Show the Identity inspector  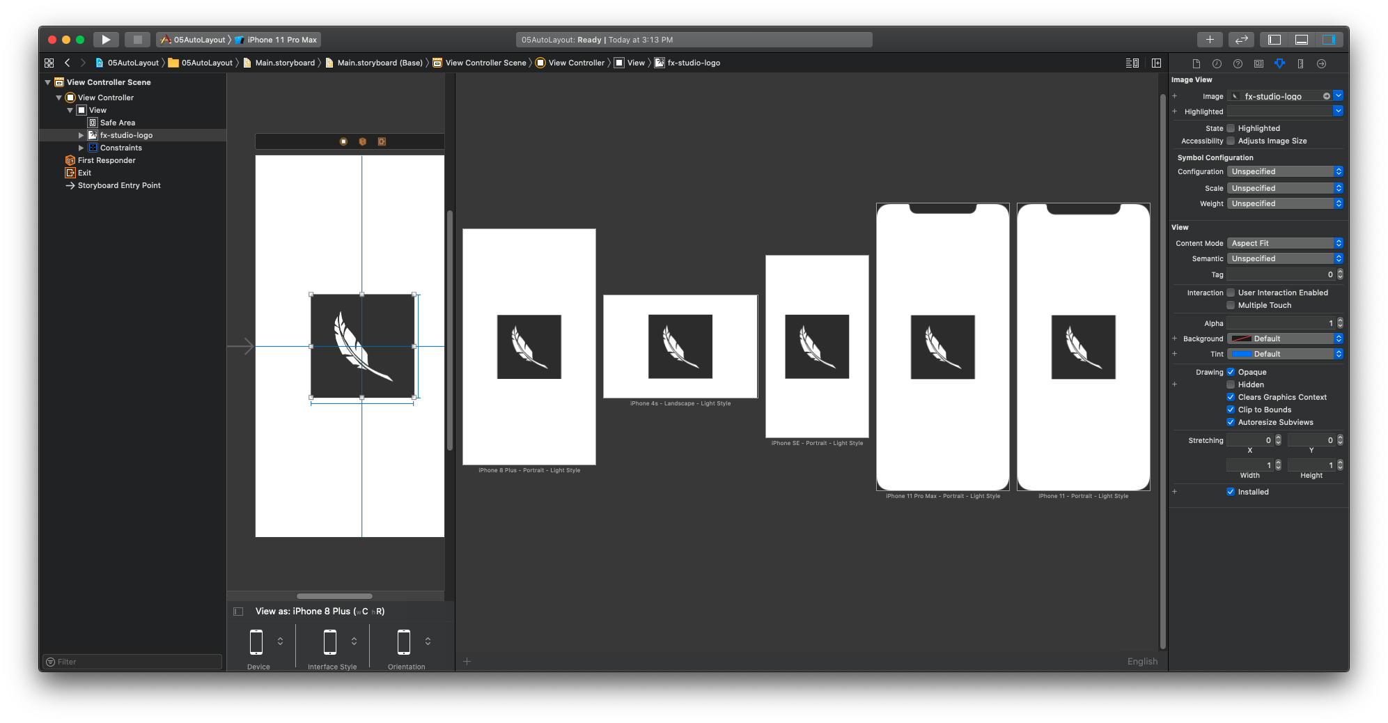[x=1258, y=63]
